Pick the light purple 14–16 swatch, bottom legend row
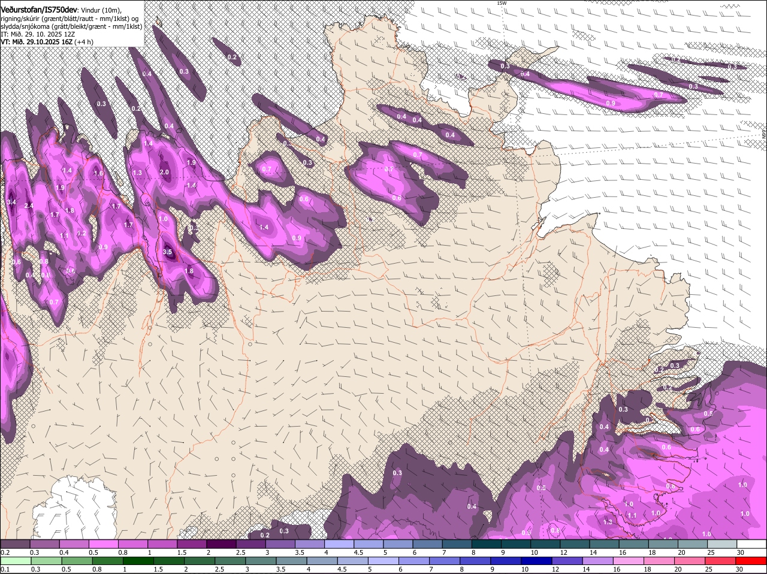The image size is (767, 574). 599,561
